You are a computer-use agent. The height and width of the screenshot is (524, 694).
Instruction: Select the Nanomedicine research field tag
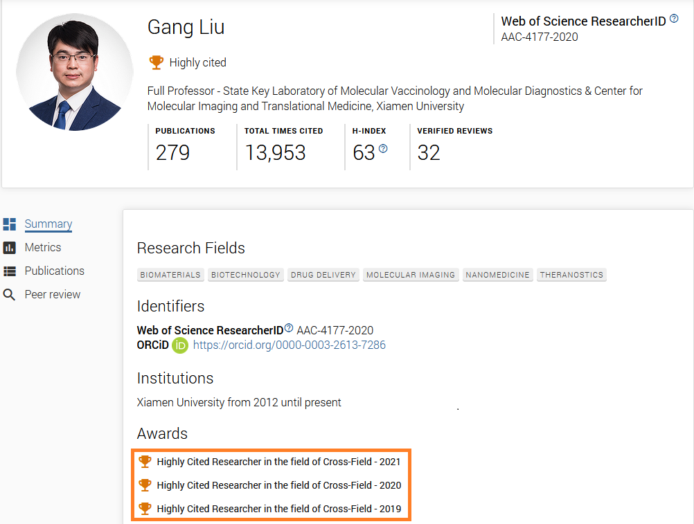pyautogui.click(x=497, y=275)
